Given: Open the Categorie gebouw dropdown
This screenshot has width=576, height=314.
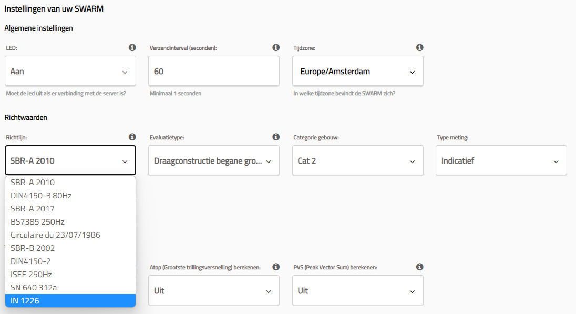Looking at the screenshot, I should 357,160.
